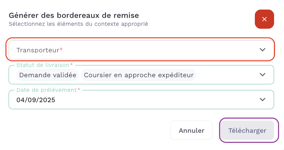
Task: Click the 04/09/2025 date value
Action: [36, 100]
